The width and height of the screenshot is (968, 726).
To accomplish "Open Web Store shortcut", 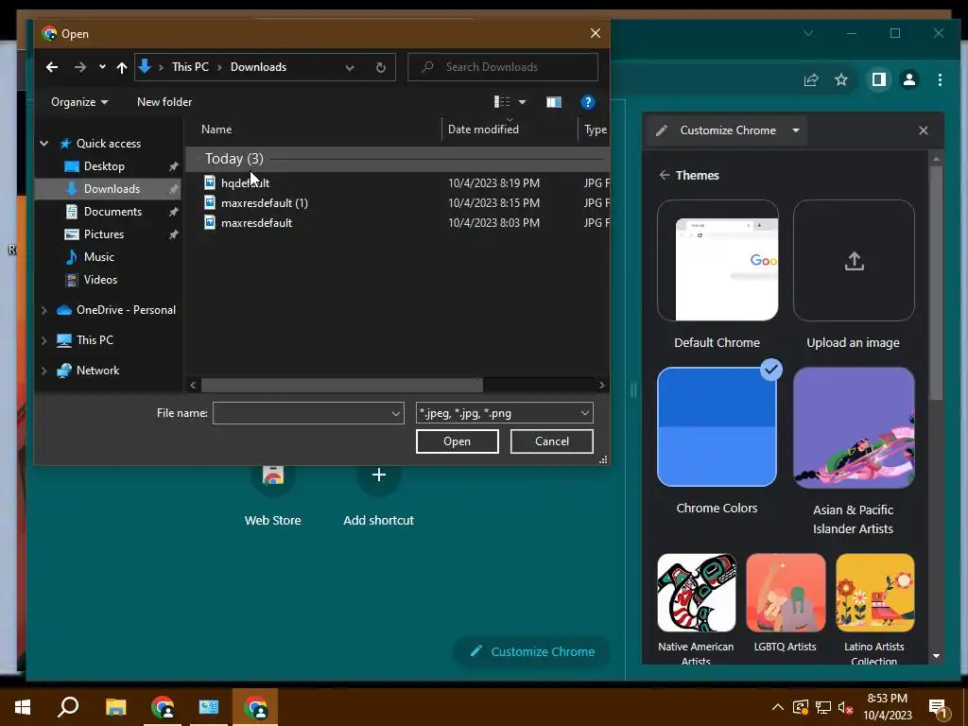I will click(273, 494).
